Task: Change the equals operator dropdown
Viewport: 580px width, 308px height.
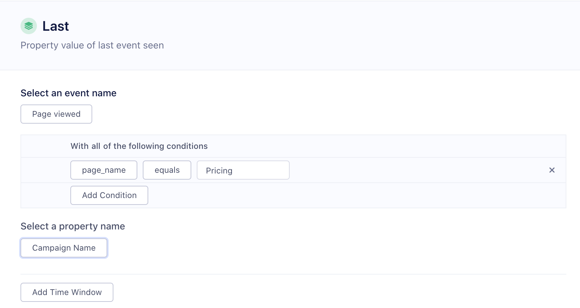Action: point(167,170)
